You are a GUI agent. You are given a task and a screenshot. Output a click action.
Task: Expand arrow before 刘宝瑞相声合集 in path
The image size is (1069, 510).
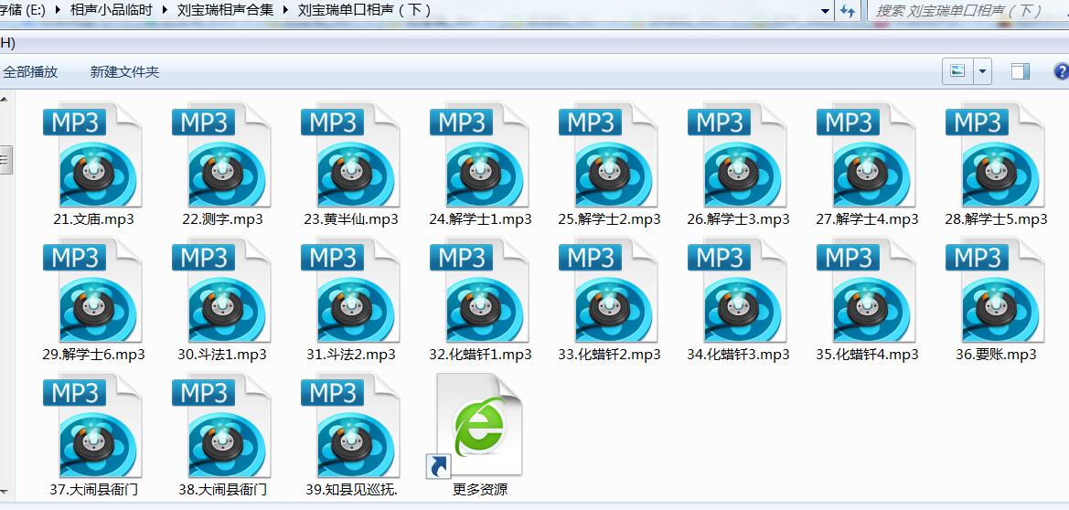pyautogui.click(x=163, y=10)
